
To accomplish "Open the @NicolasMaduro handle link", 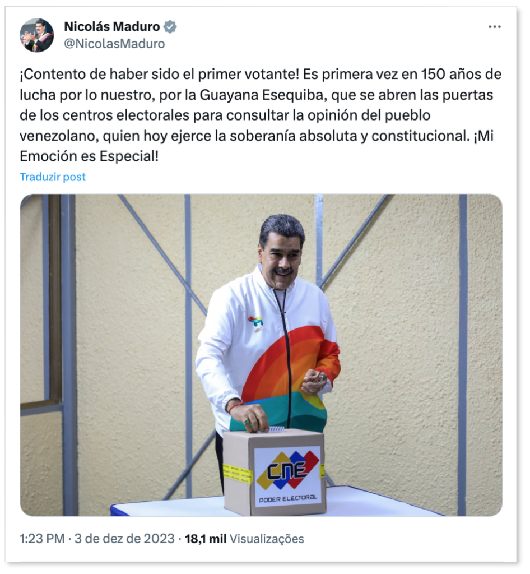I will pyautogui.click(x=114, y=44).
